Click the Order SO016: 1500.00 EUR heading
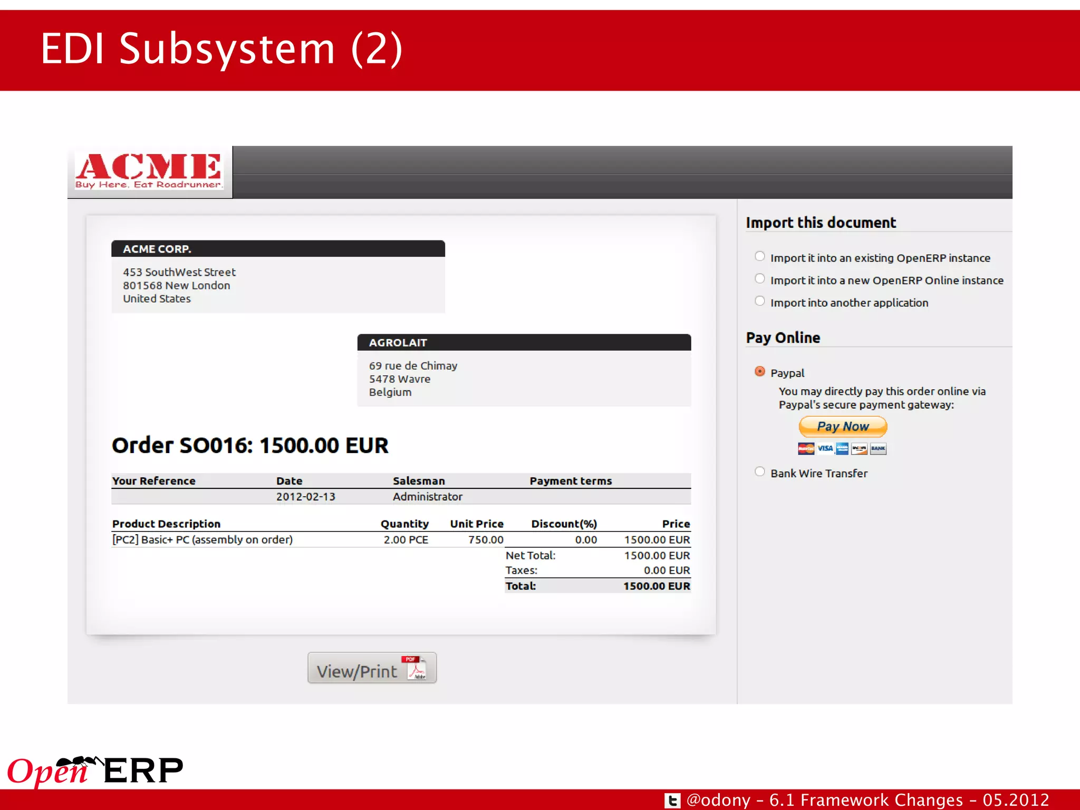Screen dimensions: 1080x810 click(x=250, y=446)
